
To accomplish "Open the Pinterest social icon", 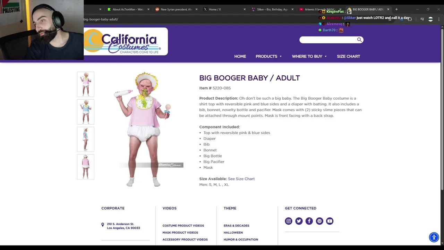I will (319, 221).
